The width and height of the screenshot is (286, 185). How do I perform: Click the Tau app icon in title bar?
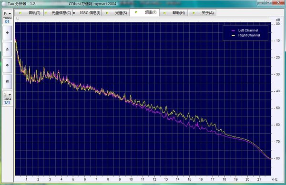click(4, 4)
